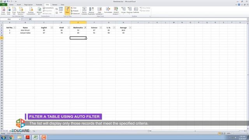The width and height of the screenshot is (249, 140).
Task: Open the Data Validation tool
Action: tap(100, 11)
